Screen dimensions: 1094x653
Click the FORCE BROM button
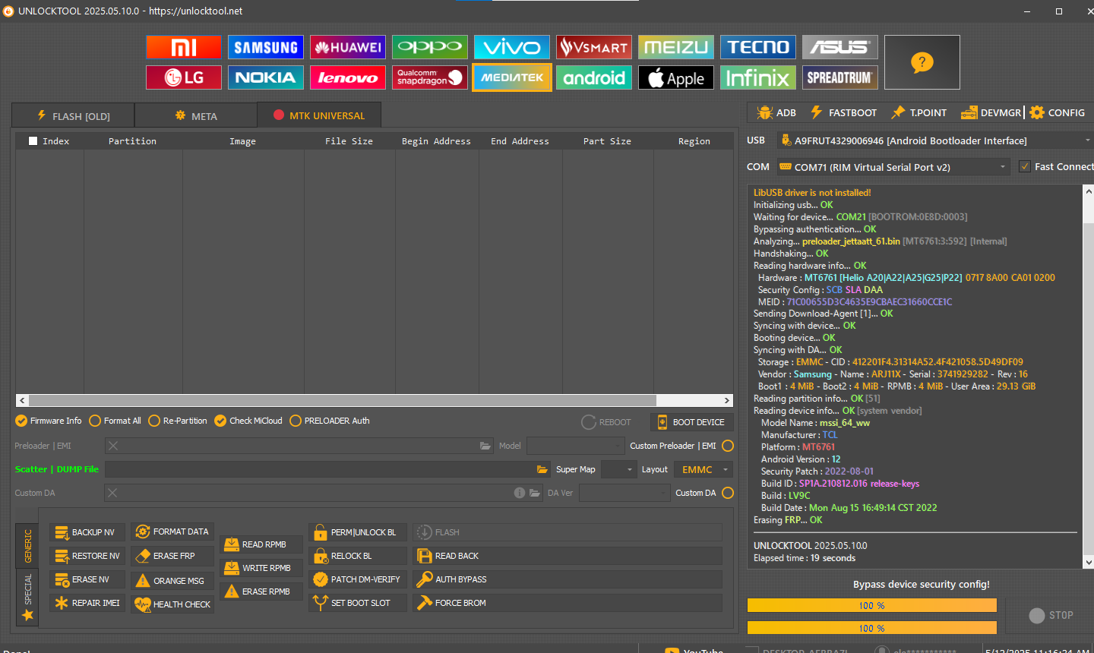coord(567,603)
